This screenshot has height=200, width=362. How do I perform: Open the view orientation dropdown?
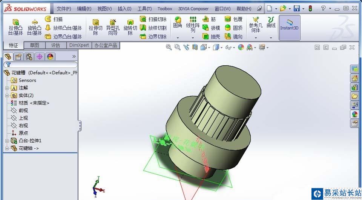coord(209,48)
